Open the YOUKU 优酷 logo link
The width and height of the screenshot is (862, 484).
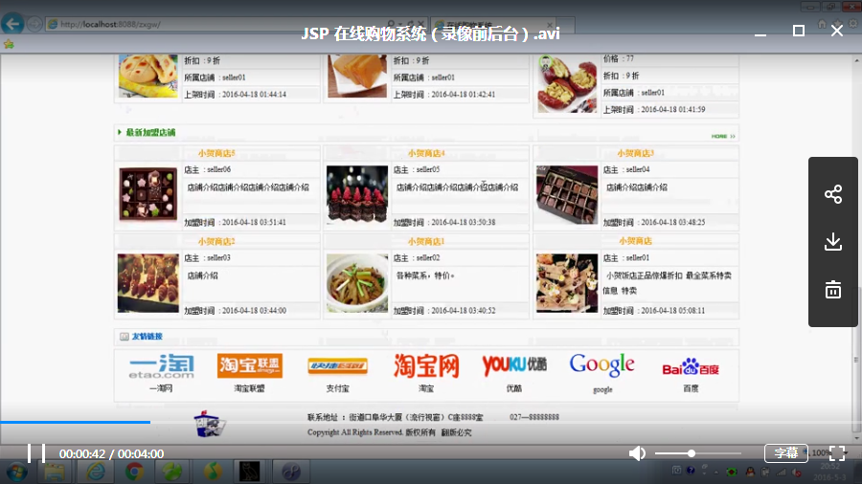tap(514, 365)
